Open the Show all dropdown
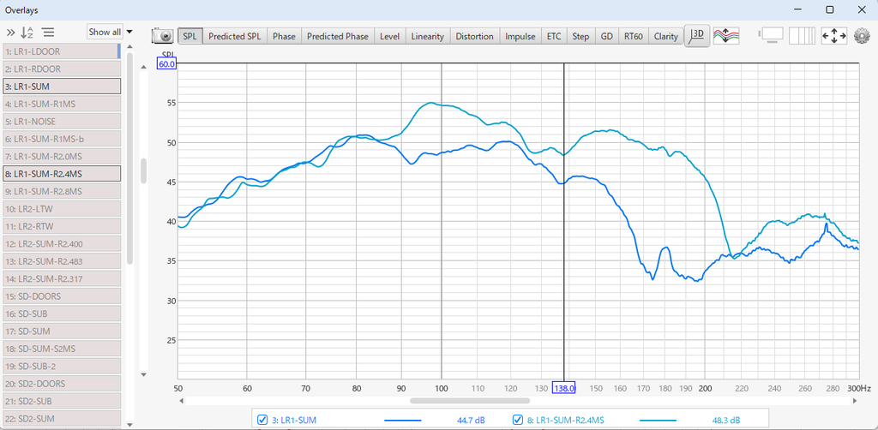This screenshot has height=430, width=878. pos(105,32)
